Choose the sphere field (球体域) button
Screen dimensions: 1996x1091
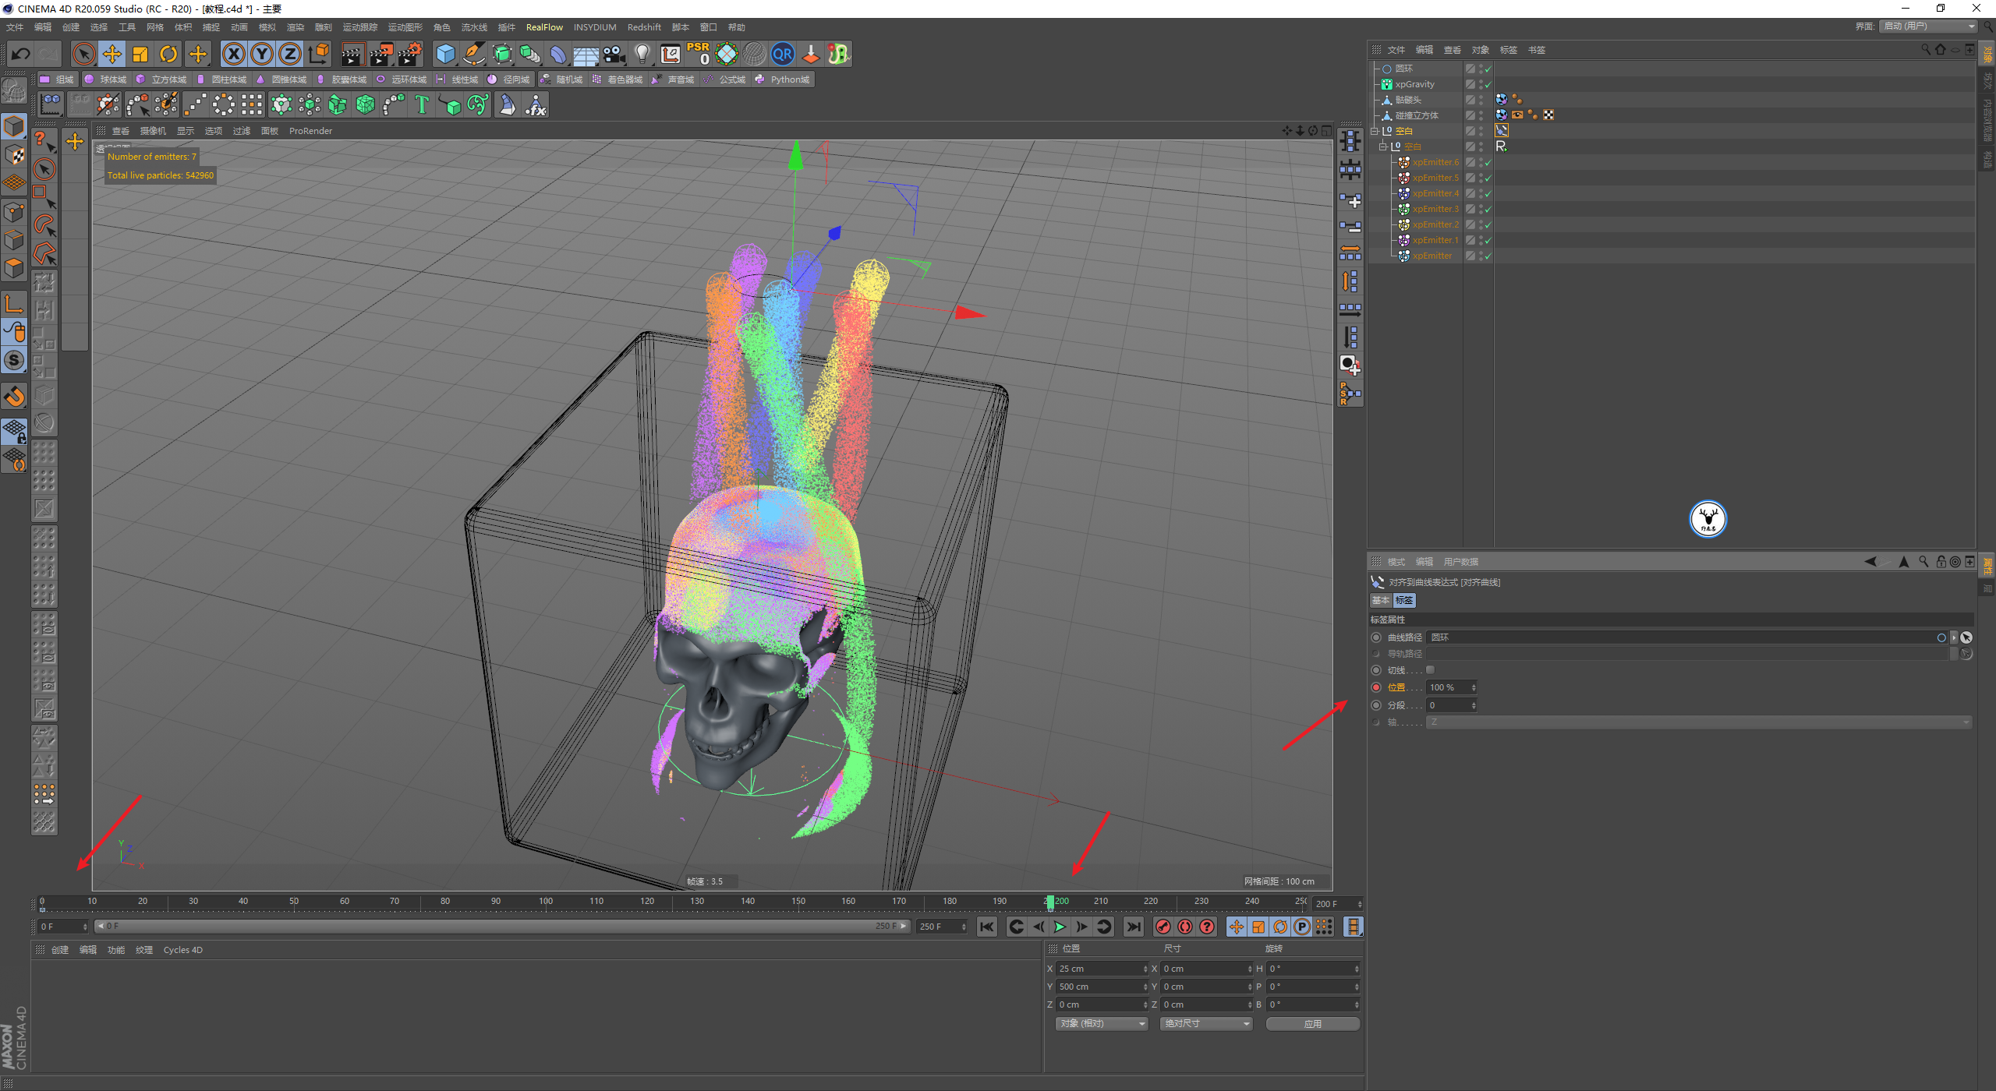click(x=105, y=79)
